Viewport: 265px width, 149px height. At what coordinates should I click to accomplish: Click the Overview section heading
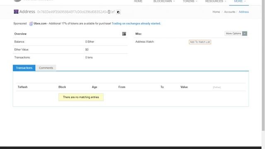(x=20, y=34)
